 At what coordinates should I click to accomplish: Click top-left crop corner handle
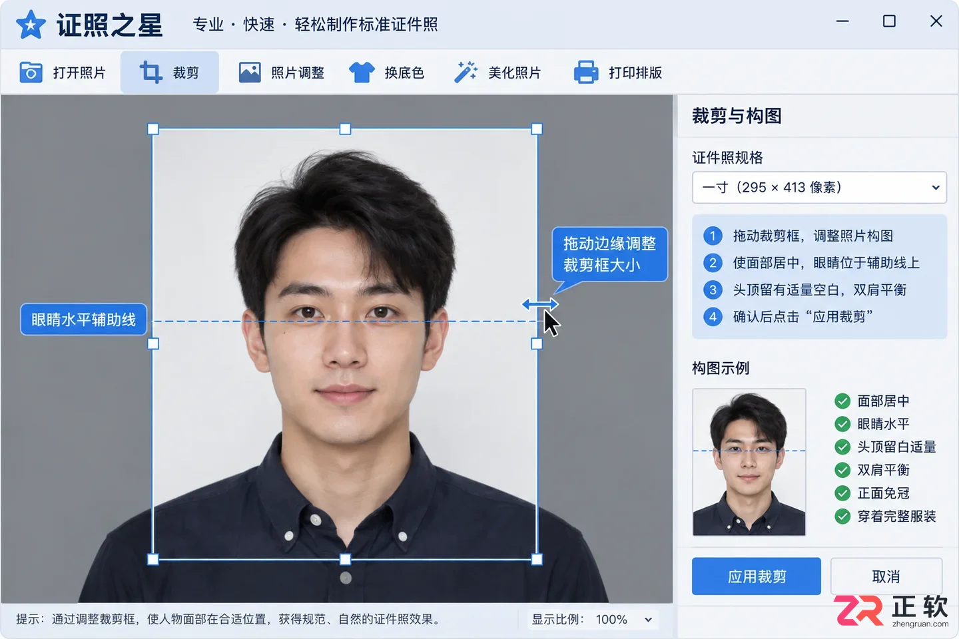[x=153, y=129]
